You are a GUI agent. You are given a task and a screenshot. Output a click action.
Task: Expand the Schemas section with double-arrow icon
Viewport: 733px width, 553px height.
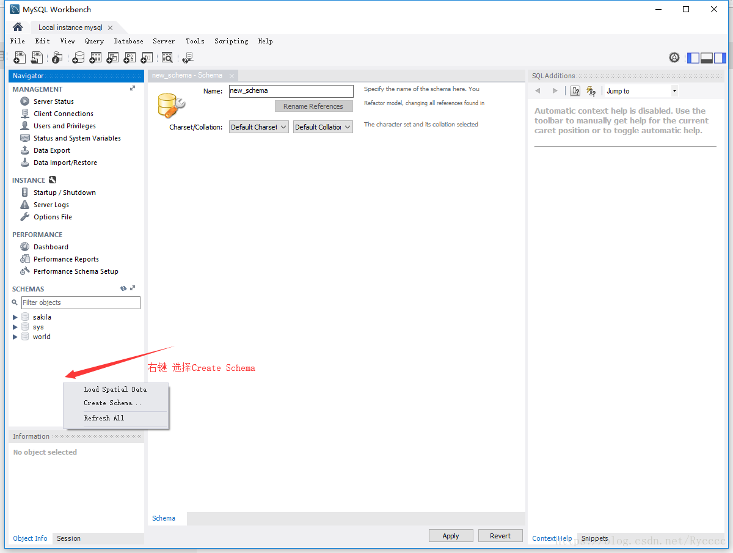133,288
